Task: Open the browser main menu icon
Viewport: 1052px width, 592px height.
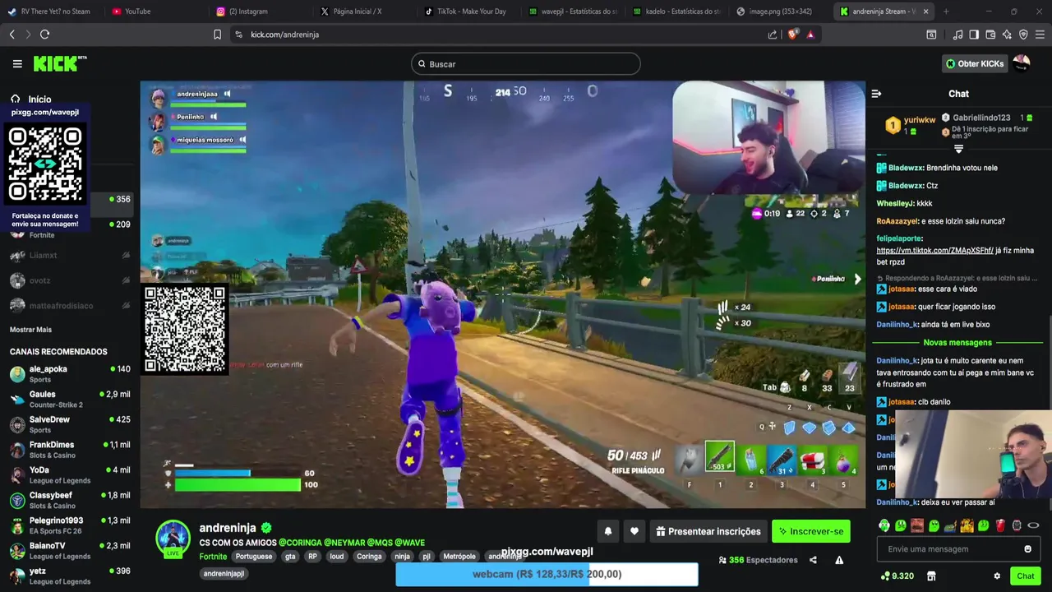Action: pyautogui.click(x=1040, y=35)
